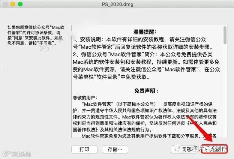Screen dimensions: 234x159
Task: Click the first 安装说明 paragraph line
Action: (x=139, y=39)
